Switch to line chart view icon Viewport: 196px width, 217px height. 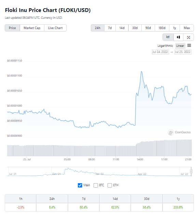[168, 37]
